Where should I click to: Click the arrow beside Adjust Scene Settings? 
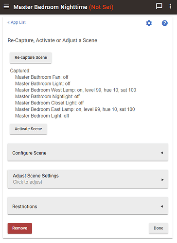(x=162, y=180)
